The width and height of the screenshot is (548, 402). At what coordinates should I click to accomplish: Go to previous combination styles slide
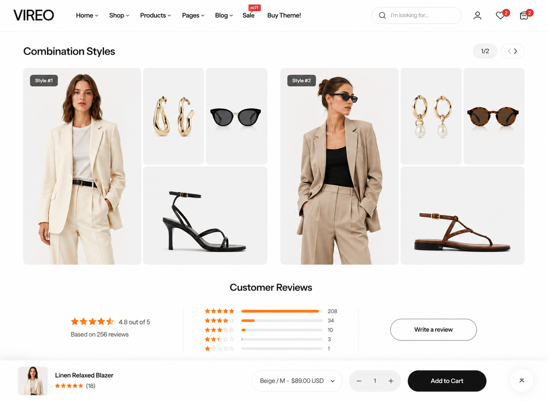(509, 51)
